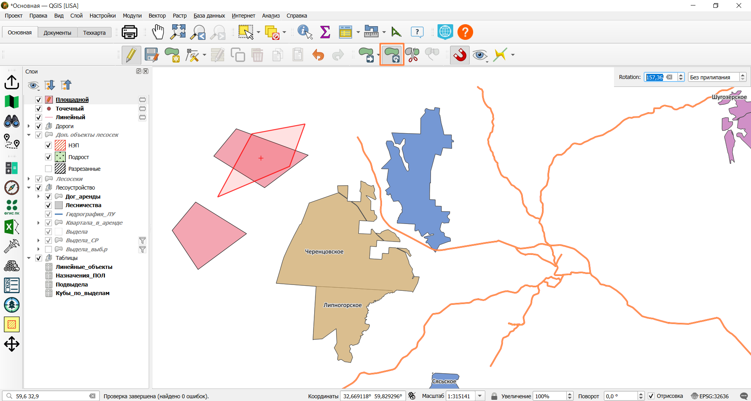Viewport: 751px width, 401px height.
Task: Click the EPSG:32636 projection button
Action: coord(710,396)
